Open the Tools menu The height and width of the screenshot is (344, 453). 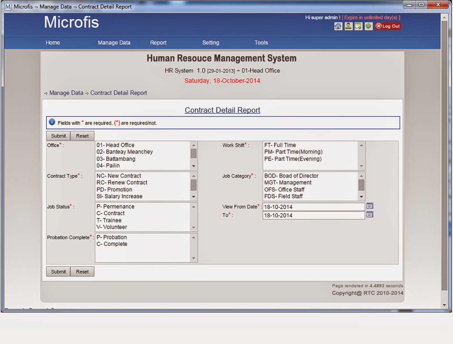[261, 42]
